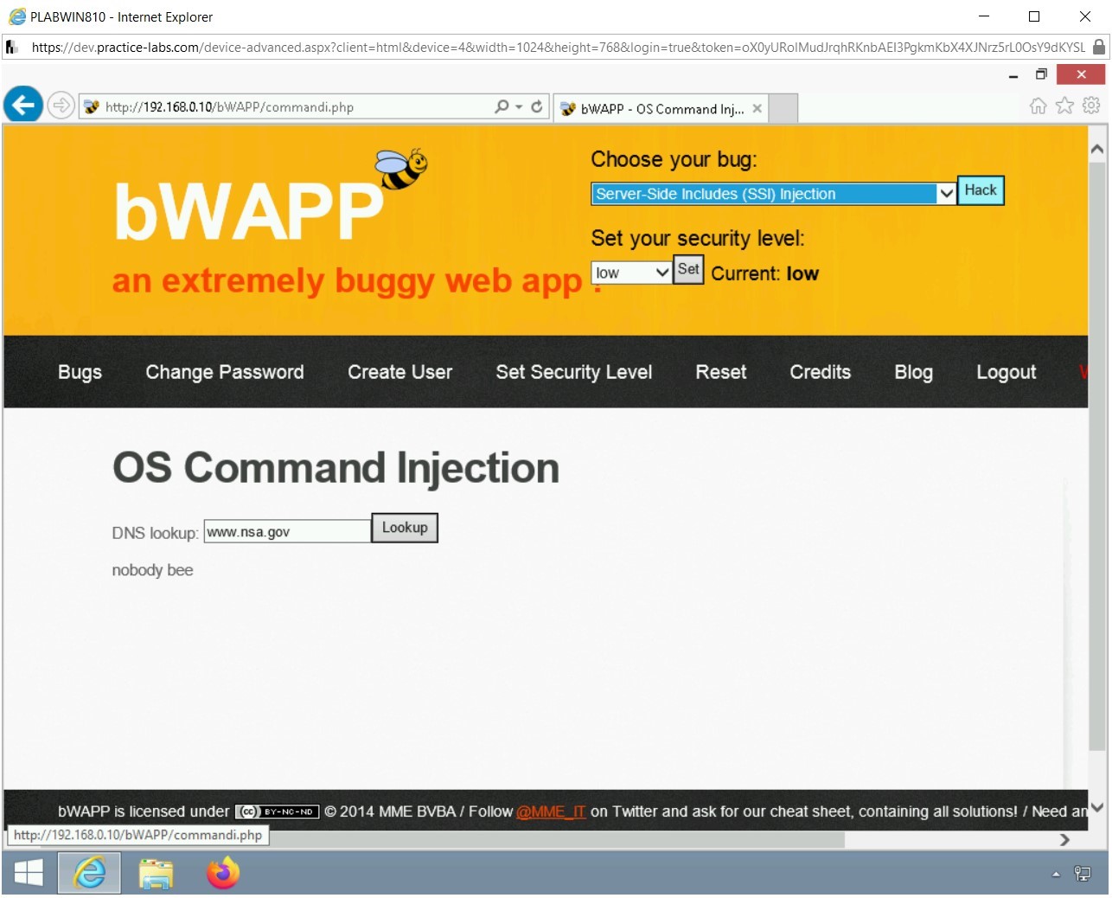This screenshot has width=1112, height=898.
Task: Click the bWAPP bee logo
Action: (x=400, y=170)
